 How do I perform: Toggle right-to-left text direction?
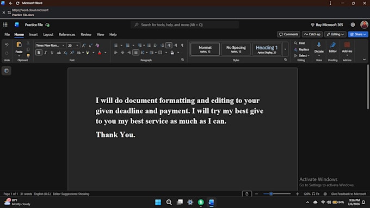click(x=176, y=46)
